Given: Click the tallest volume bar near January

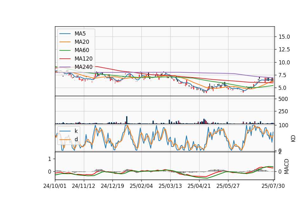Looking at the screenshot, I should (127, 120).
